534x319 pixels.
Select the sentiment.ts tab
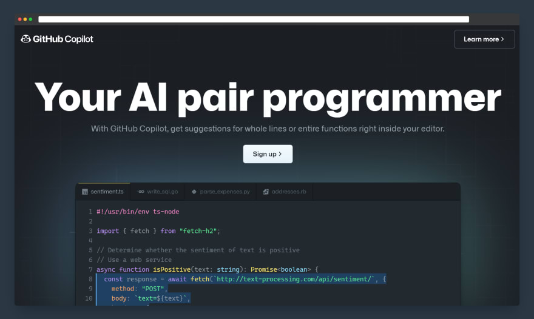pyautogui.click(x=103, y=192)
